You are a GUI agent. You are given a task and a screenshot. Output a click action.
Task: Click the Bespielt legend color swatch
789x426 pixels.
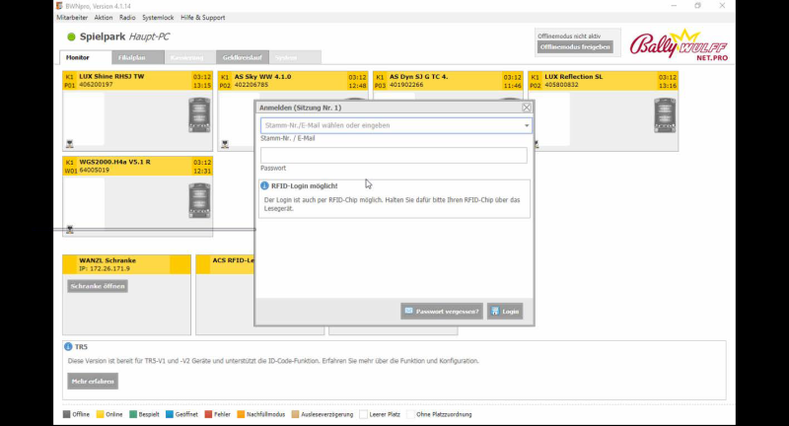pyautogui.click(x=133, y=414)
